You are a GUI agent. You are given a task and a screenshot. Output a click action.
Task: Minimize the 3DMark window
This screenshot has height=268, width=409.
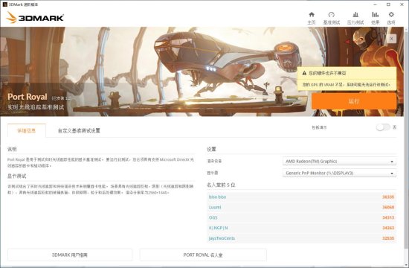tap(376, 4)
